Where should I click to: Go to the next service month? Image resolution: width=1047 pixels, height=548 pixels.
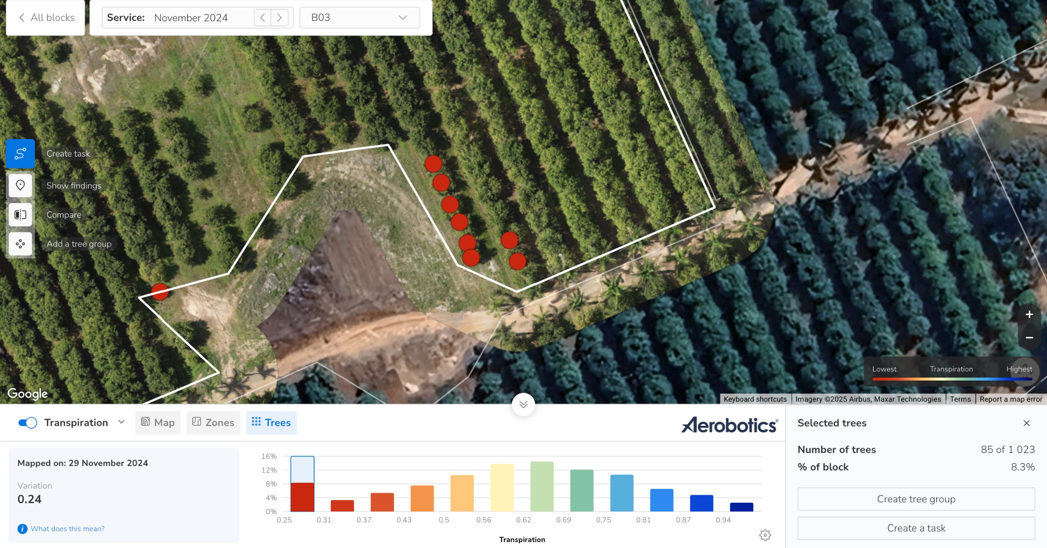coord(279,18)
